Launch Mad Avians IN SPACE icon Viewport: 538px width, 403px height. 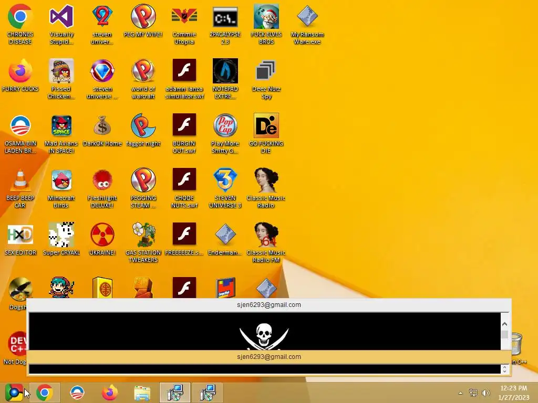(x=61, y=125)
